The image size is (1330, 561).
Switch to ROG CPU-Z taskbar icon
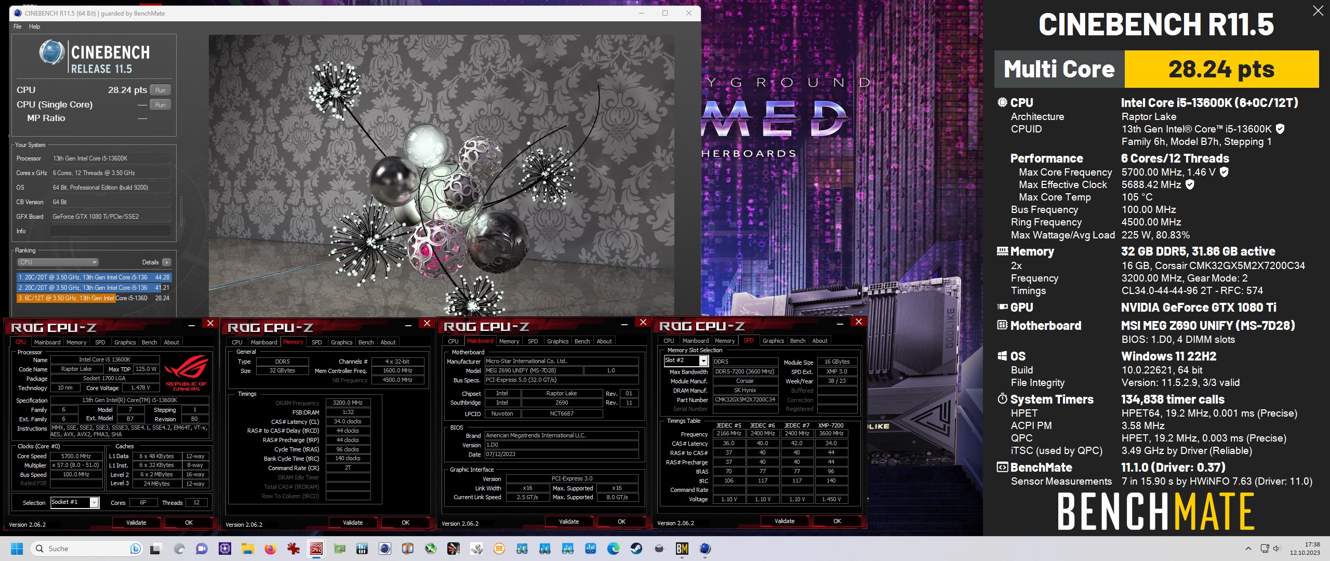pos(316,549)
